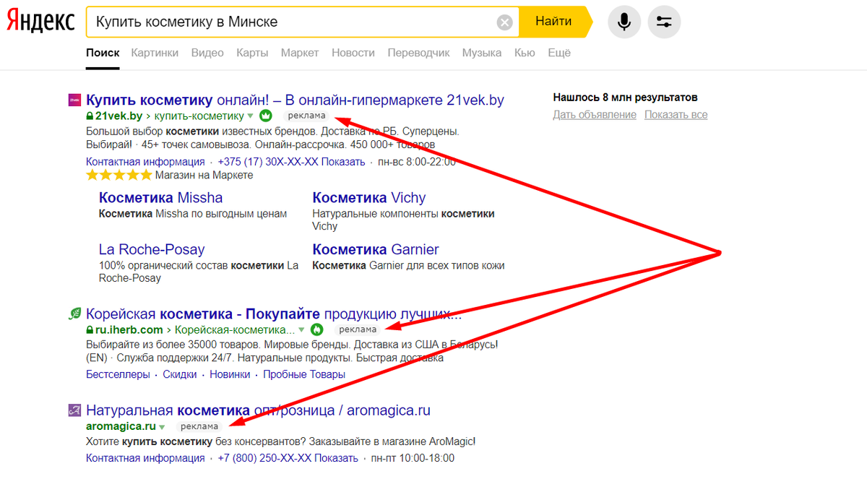867x479 pixels.
Task: Open Контактная информация for the aromagica.ru result
Action: click(145, 458)
